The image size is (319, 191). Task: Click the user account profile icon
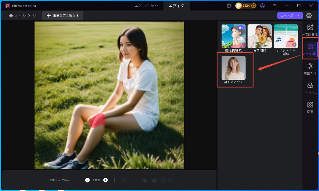[262, 6]
